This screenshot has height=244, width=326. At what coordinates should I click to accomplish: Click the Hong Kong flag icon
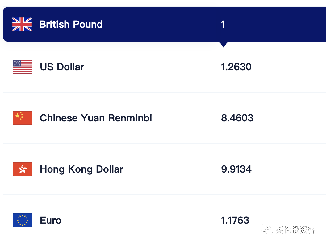[23, 169]
